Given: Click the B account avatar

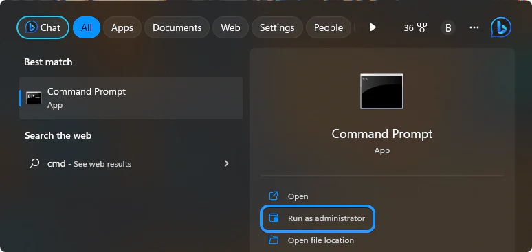Looking at the screenshot, I should pyautogui.click(x=448, y=28).
